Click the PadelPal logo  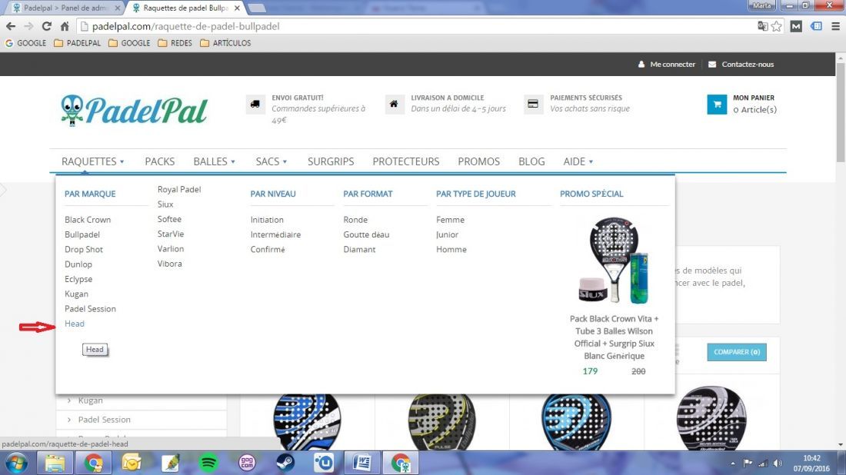click(134, 111)
